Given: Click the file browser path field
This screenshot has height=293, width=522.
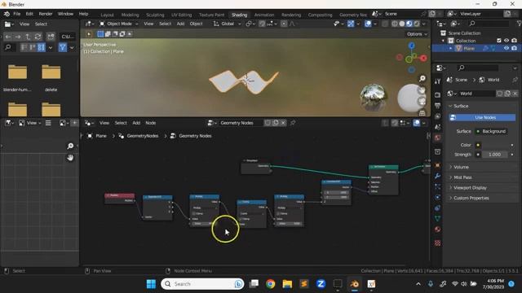Looking at the screenshot, I should [68, 37].
